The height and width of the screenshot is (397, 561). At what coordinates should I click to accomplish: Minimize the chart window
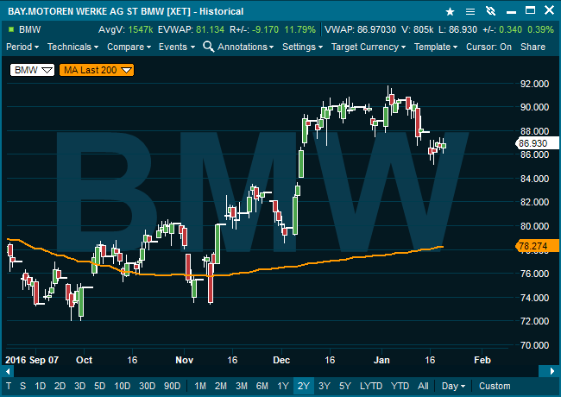tap(511, 13)
